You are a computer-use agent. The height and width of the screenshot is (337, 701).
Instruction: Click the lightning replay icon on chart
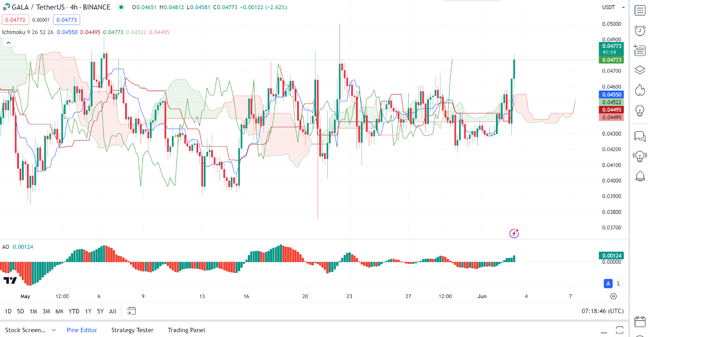[x=514, y=233]
